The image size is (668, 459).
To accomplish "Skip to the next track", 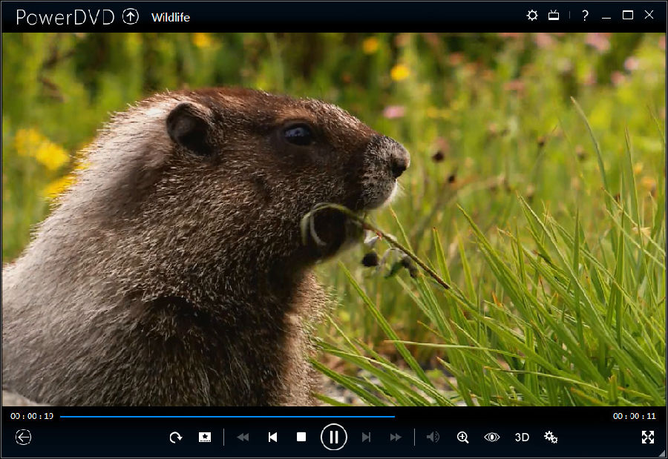I will [x=366, y=437].
